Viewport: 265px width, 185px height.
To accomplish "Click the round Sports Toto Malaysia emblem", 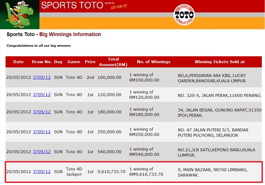I will [x=184, y=15].
